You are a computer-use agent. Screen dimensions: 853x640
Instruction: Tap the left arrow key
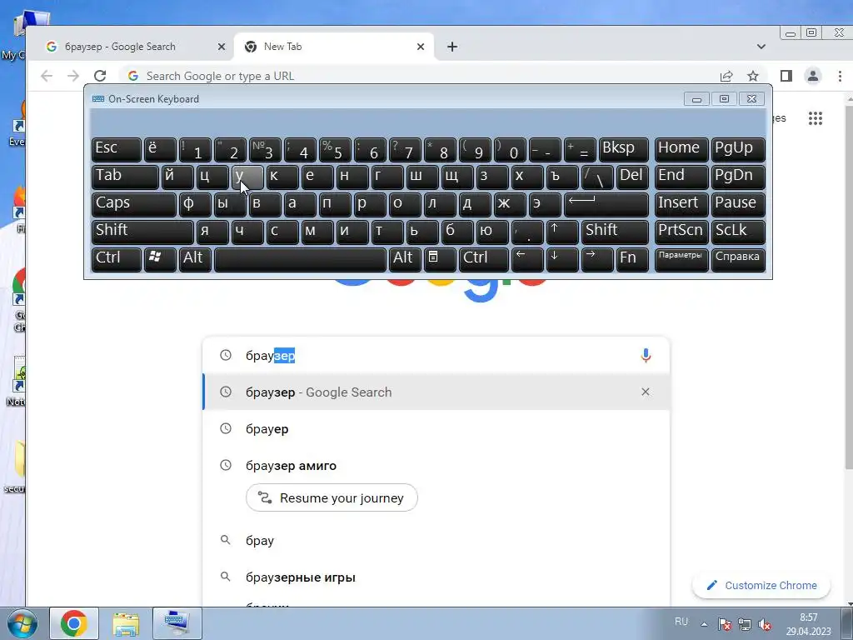527,259
